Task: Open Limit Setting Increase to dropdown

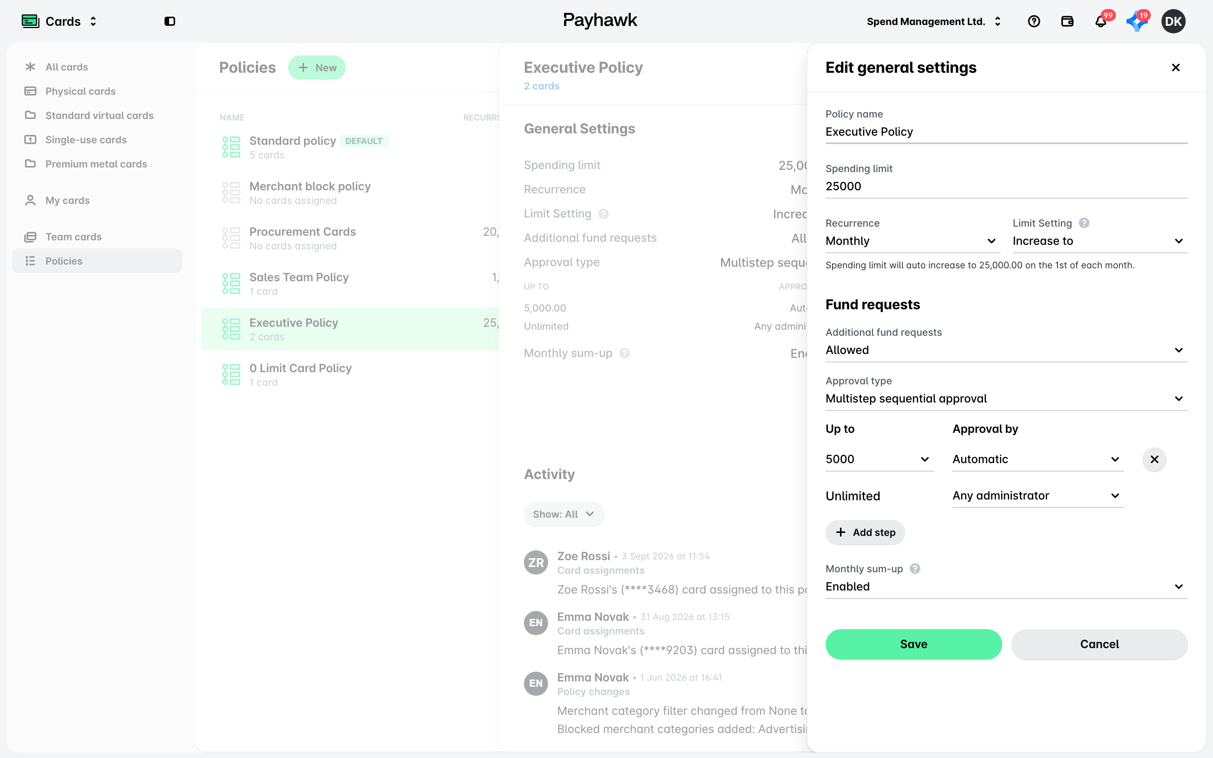Action: coord(1100,241)
